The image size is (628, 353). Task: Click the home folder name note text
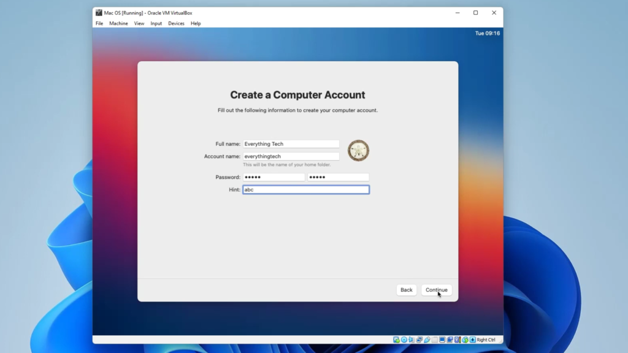(x=287, y=164)
